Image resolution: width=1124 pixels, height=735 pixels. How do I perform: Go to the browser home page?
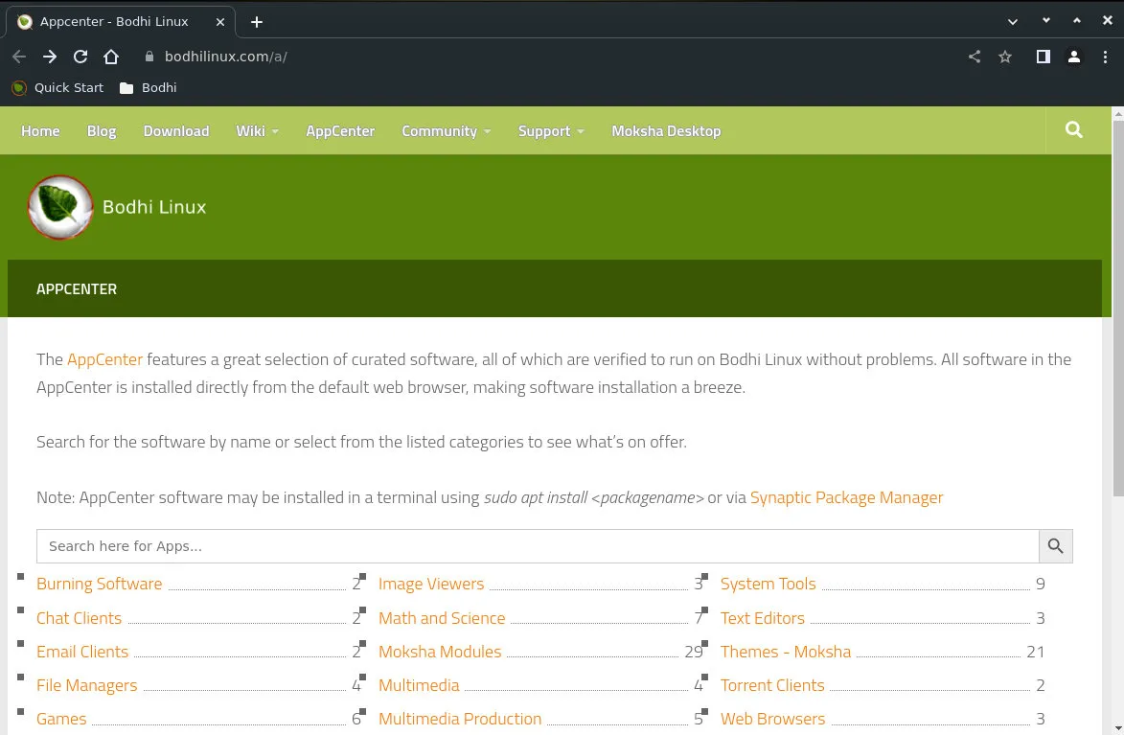pyautogui.click(x=111, y=57)
